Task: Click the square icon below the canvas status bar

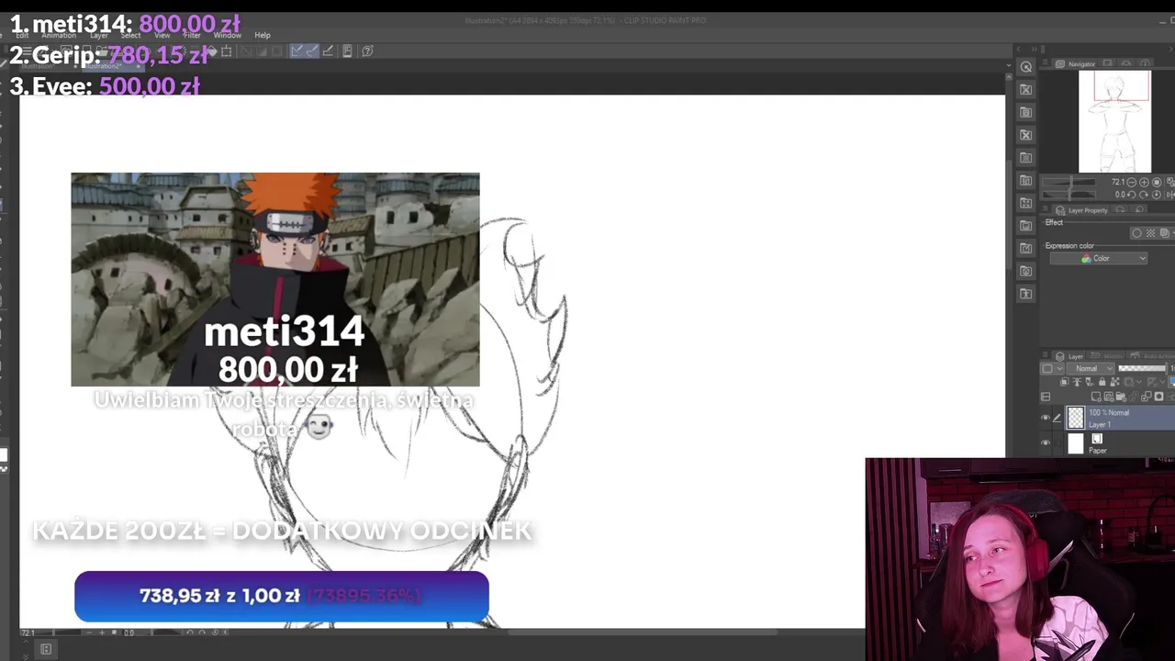Action: (46, 649)
